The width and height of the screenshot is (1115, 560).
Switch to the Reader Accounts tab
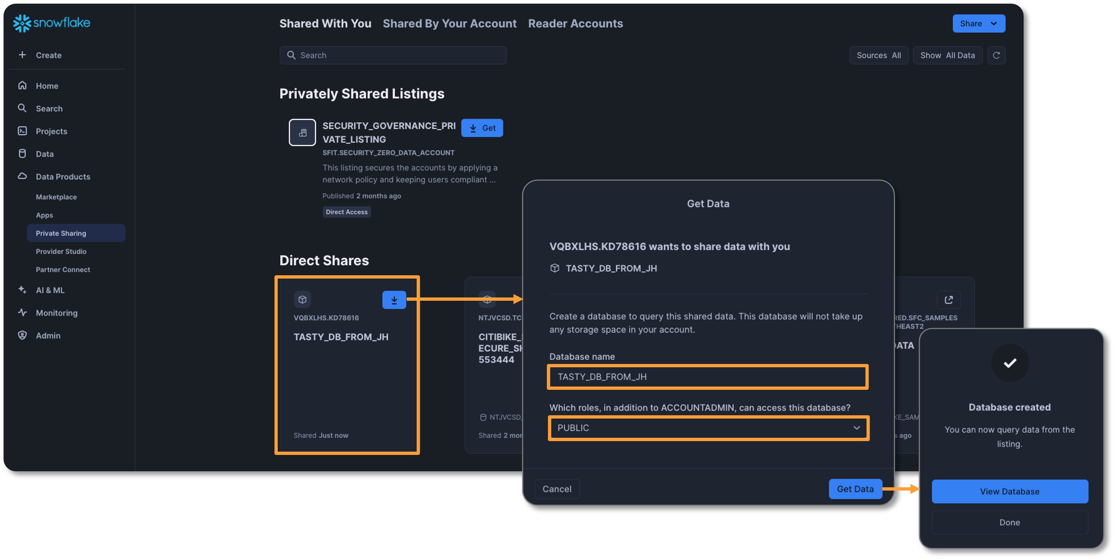(x=575, y=23)
